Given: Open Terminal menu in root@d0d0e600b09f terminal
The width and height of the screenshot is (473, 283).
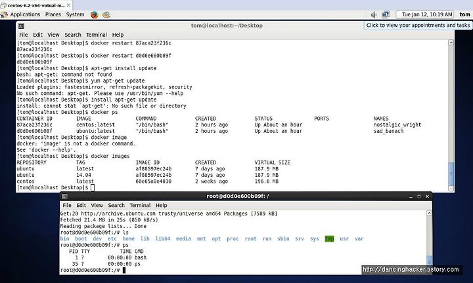Looking at the screenshot, I should [140, 206].
